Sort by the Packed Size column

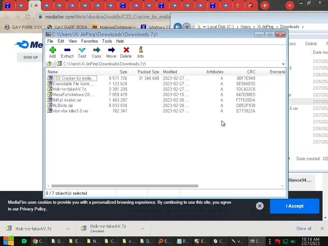[145, 72]
